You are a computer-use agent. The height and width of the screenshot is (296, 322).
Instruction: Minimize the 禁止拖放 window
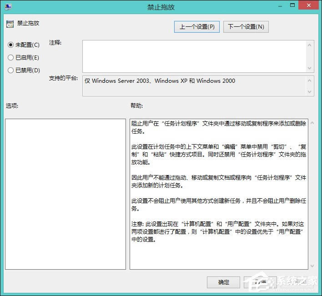tap(280, 6)
